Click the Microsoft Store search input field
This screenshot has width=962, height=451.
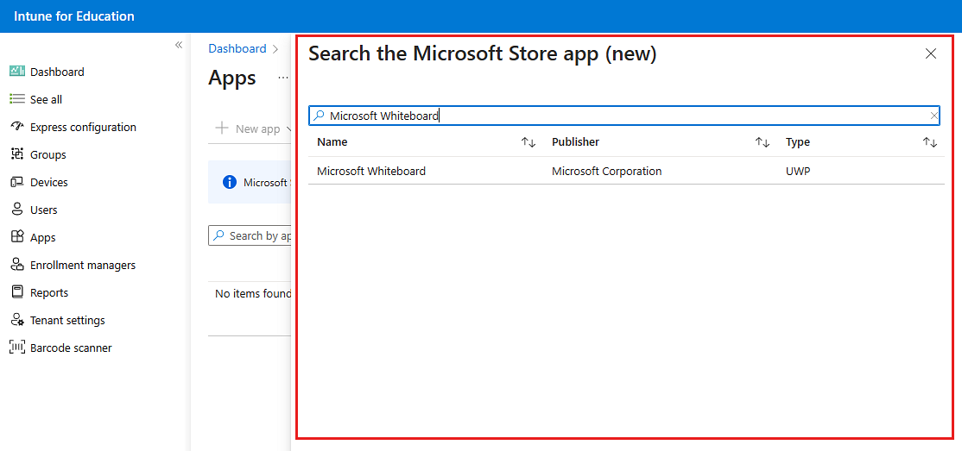coord(622,116)
